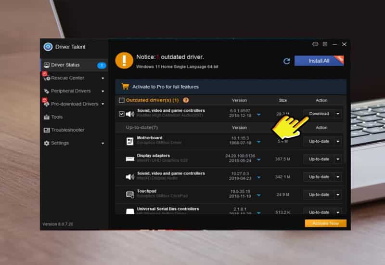Expand Display adapters Up-to-date dropdown arrow
The height and width of the screenshot is (265, 385).
(337, 159)
